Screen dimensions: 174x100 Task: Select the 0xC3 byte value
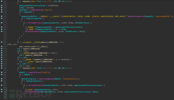coord(55,90)
